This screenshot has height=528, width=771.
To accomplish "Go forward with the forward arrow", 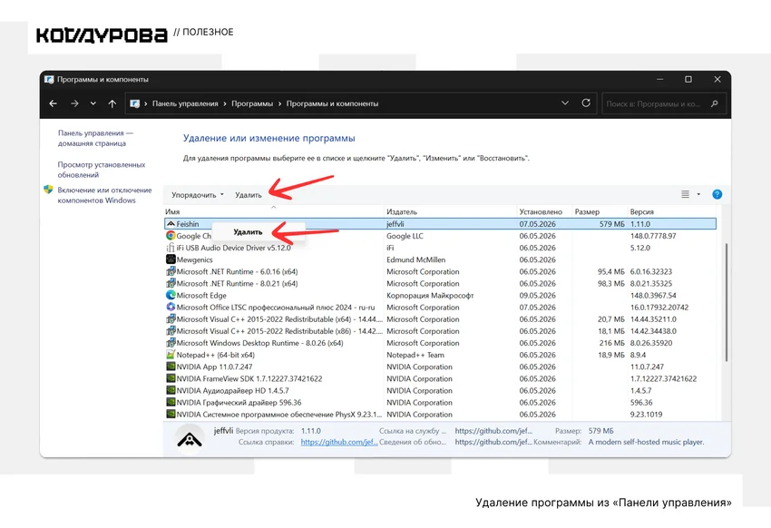I will coord(74,103).
